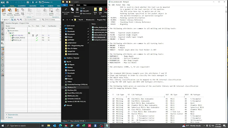Click Copy path in Explorer ribbon
This screenshot has height=128, width=228.
[85, 11]
